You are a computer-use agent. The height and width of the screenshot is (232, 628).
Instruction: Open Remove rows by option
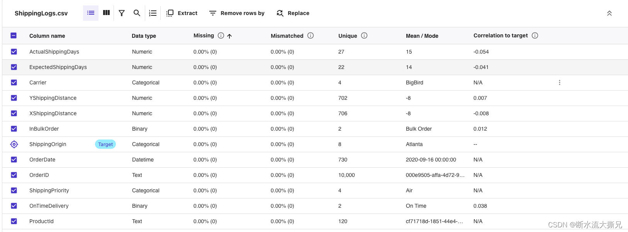pyautogui.click(x=237, y=13)
